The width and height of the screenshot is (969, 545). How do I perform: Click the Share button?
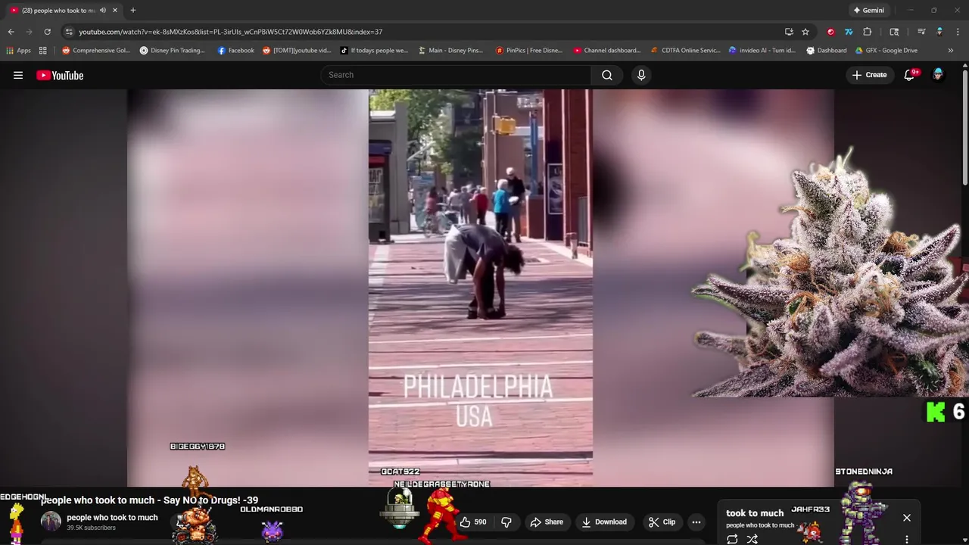[547, 522]
